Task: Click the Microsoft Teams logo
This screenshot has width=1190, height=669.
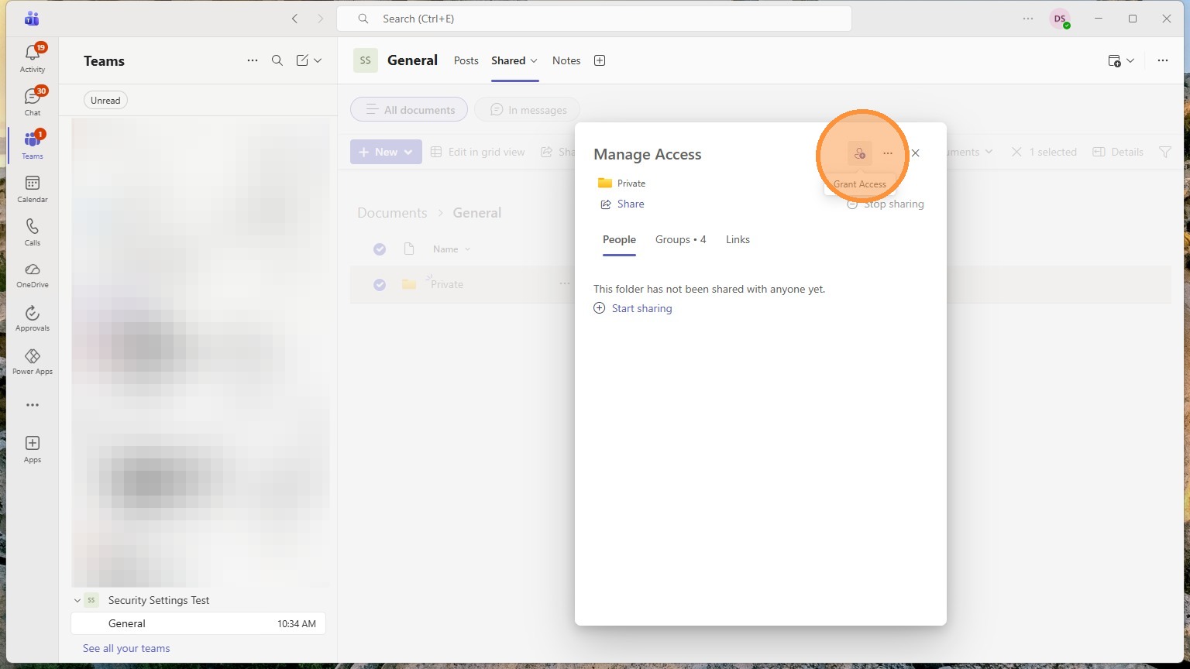Action: [x=32, y=19]
